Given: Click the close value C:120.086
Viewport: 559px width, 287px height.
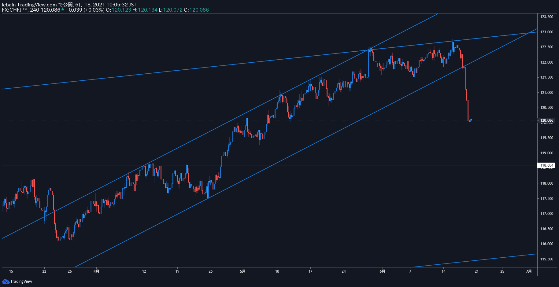Looking at the screenshot, I should [x=196, y=10].
